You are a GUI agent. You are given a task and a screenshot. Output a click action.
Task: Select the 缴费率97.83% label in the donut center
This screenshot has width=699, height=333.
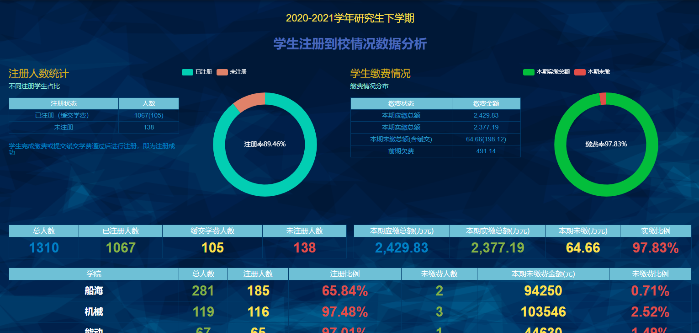click(606, 144)
